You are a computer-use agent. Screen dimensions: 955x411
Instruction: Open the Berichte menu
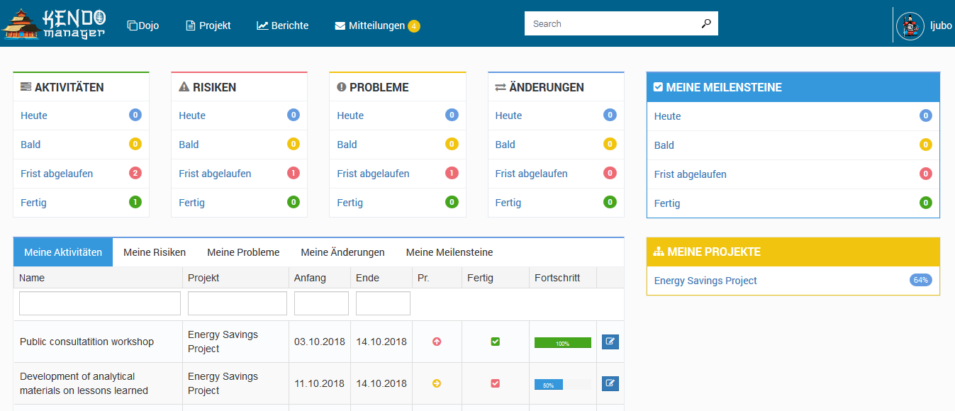tap(281, 25)
